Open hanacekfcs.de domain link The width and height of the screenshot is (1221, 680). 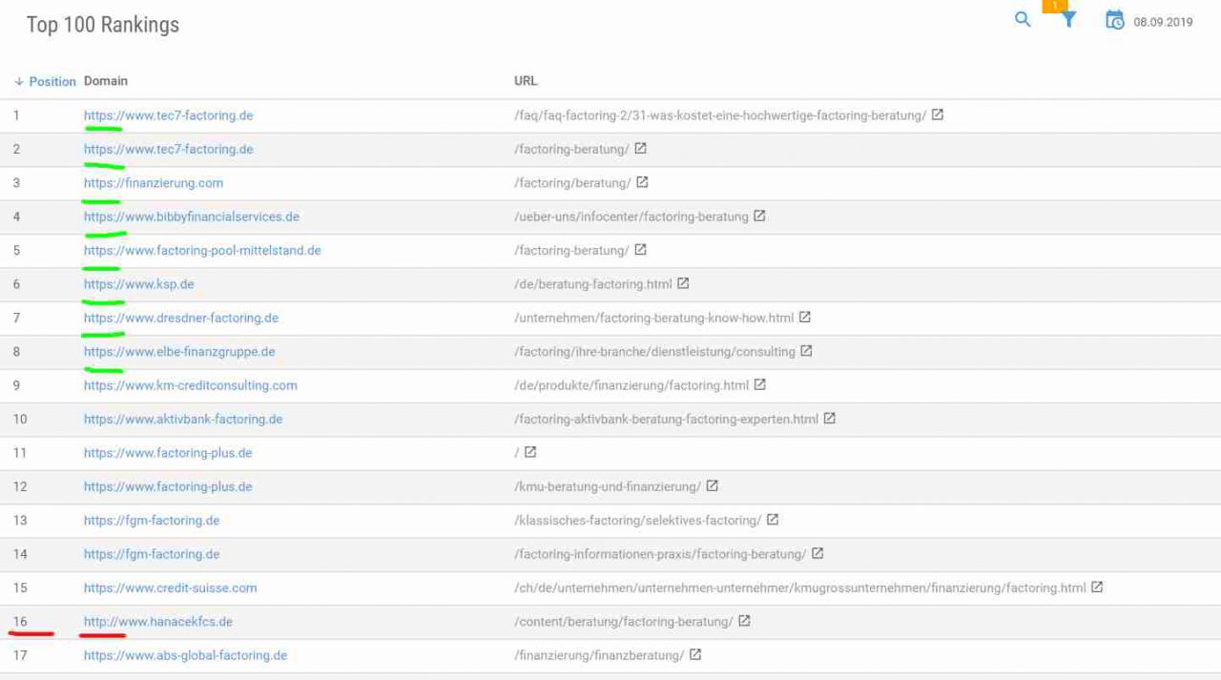click(158, 621)
